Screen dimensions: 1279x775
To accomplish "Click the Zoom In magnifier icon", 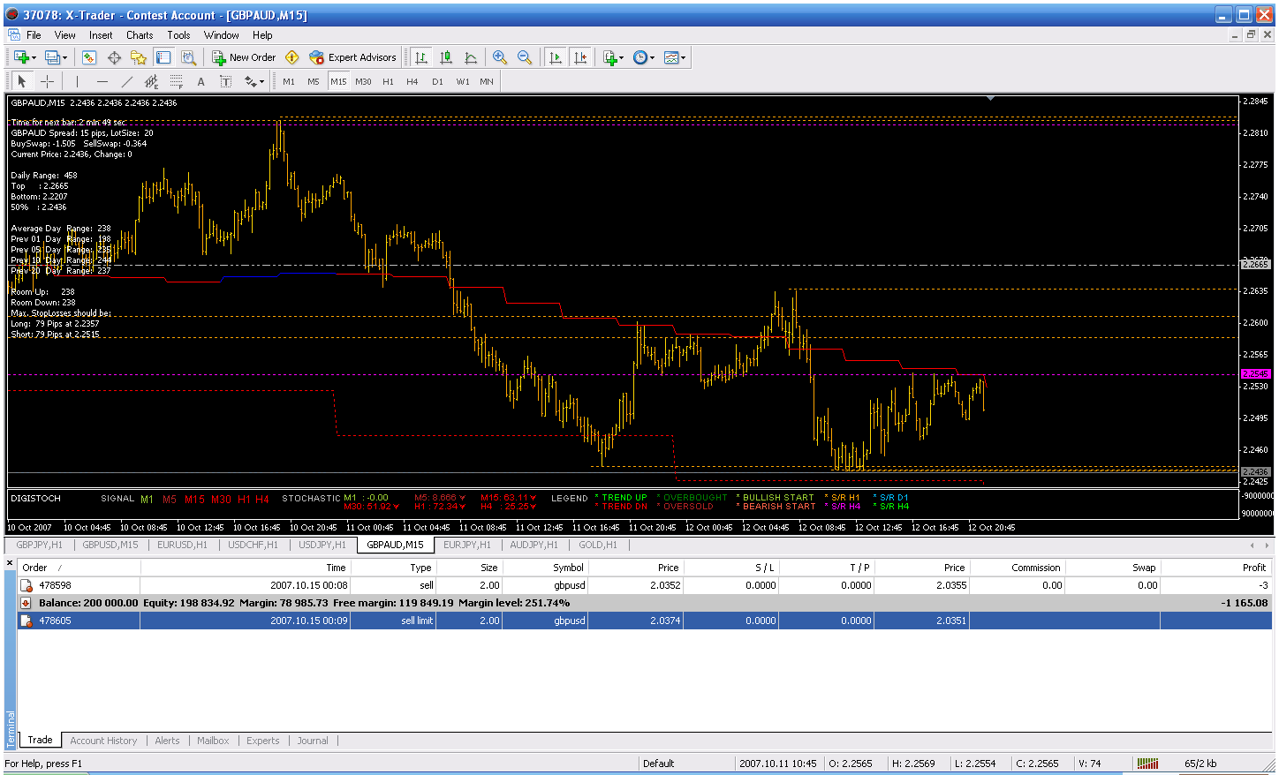I will point(500,57).
